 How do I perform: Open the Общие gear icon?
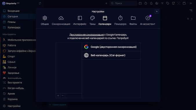(x=45, y=18)
